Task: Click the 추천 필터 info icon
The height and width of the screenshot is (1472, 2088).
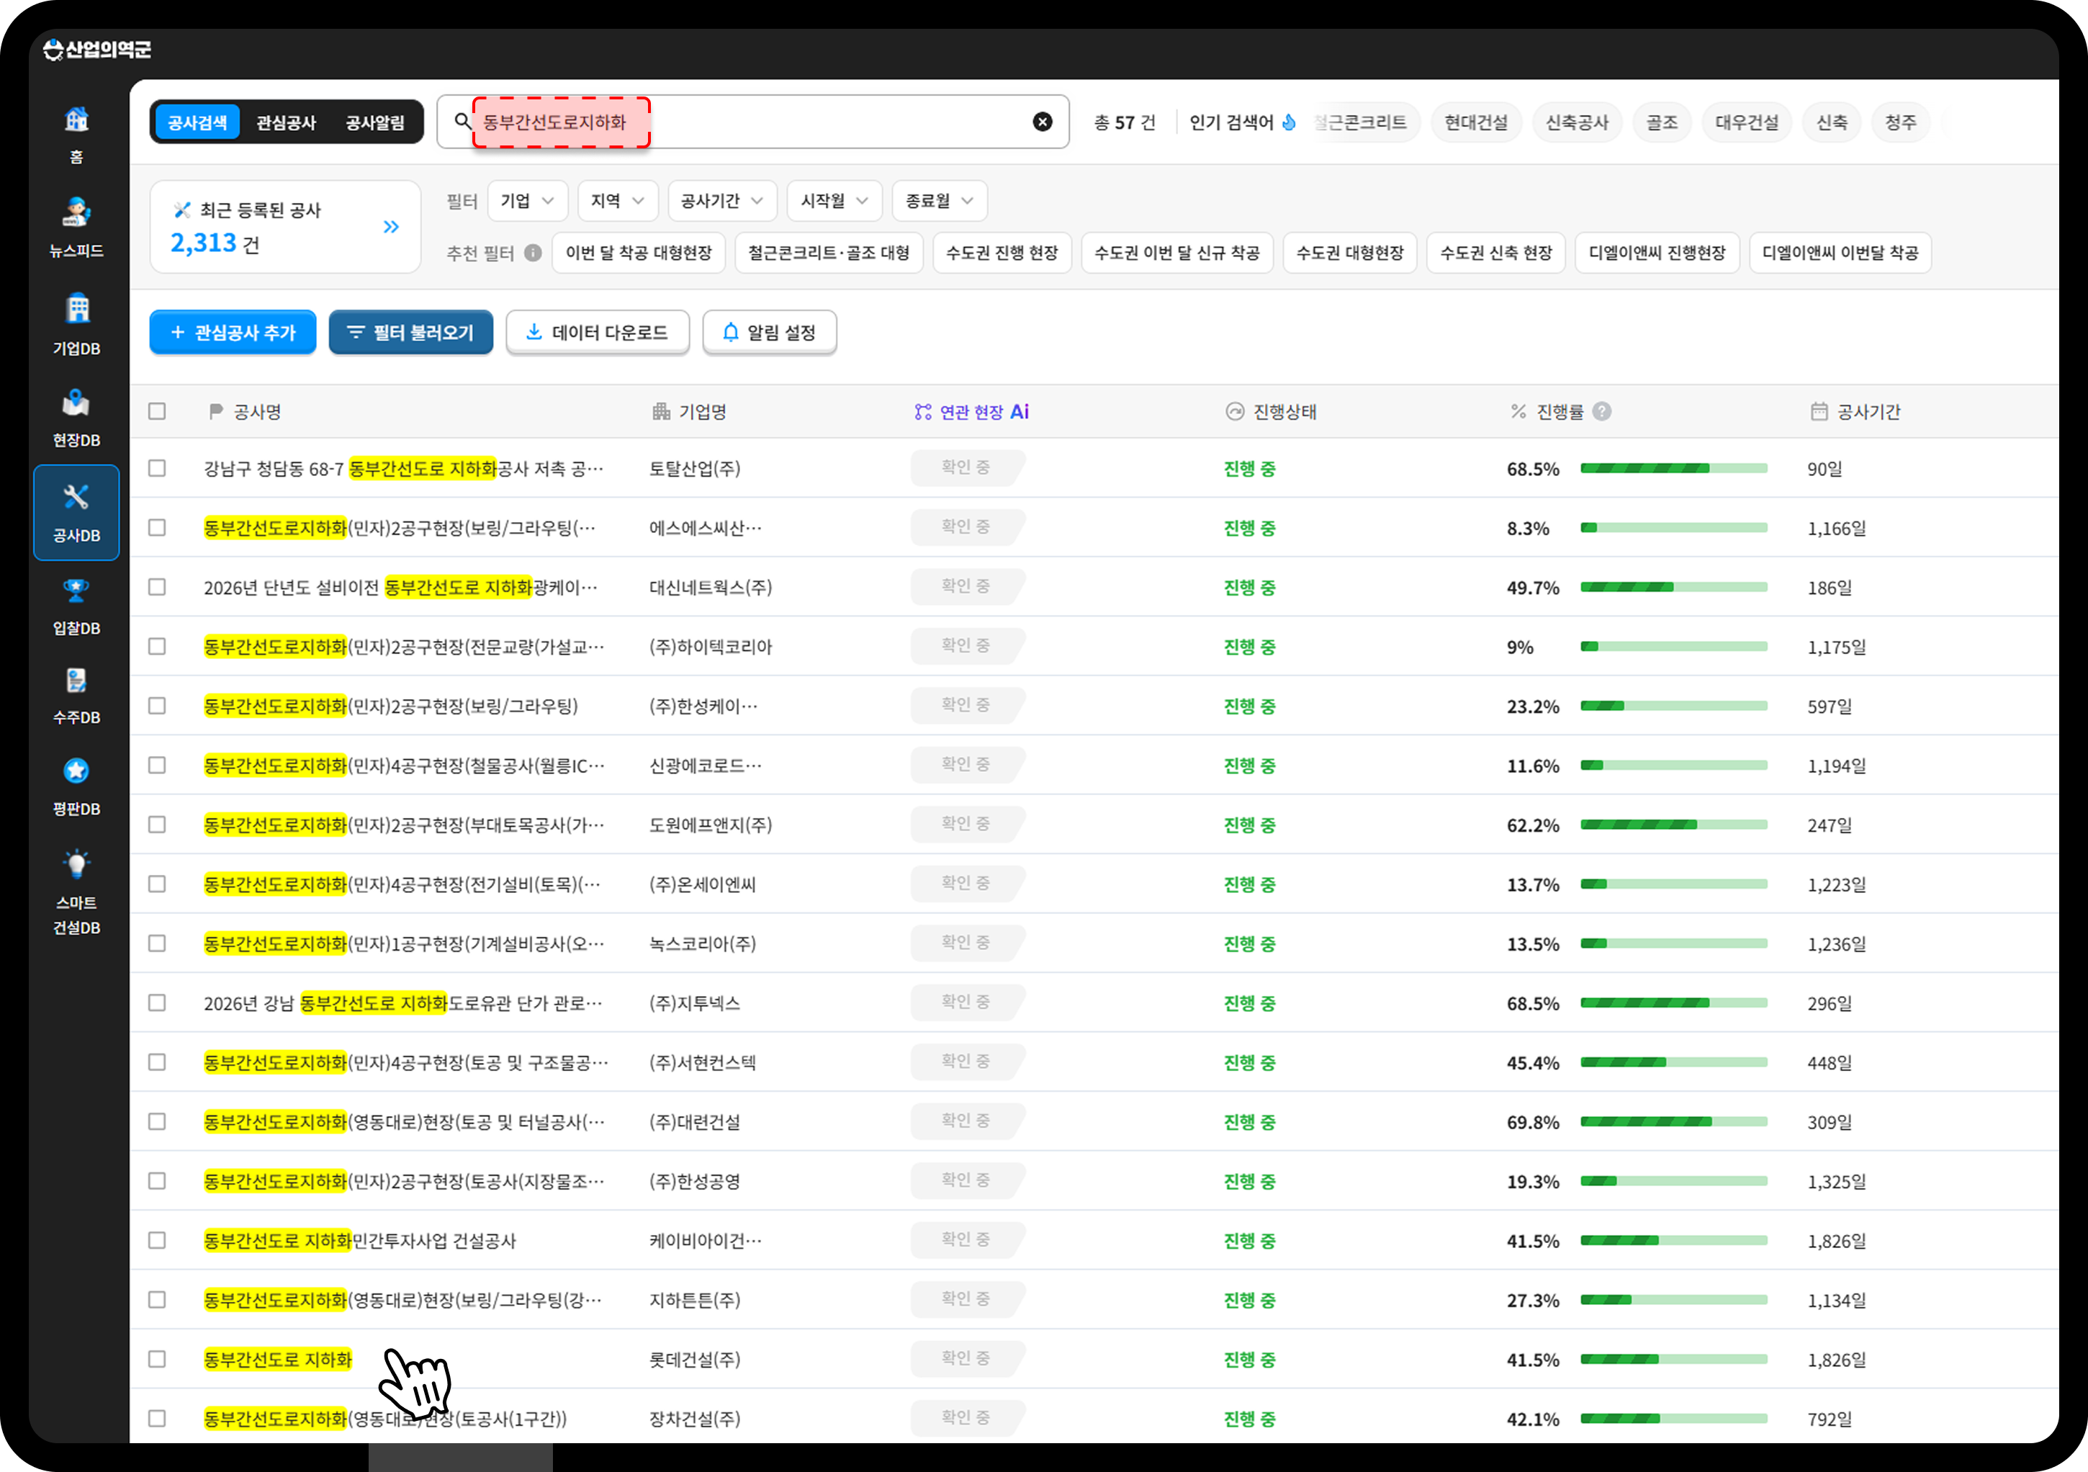Action: click(x=534, y=253)
